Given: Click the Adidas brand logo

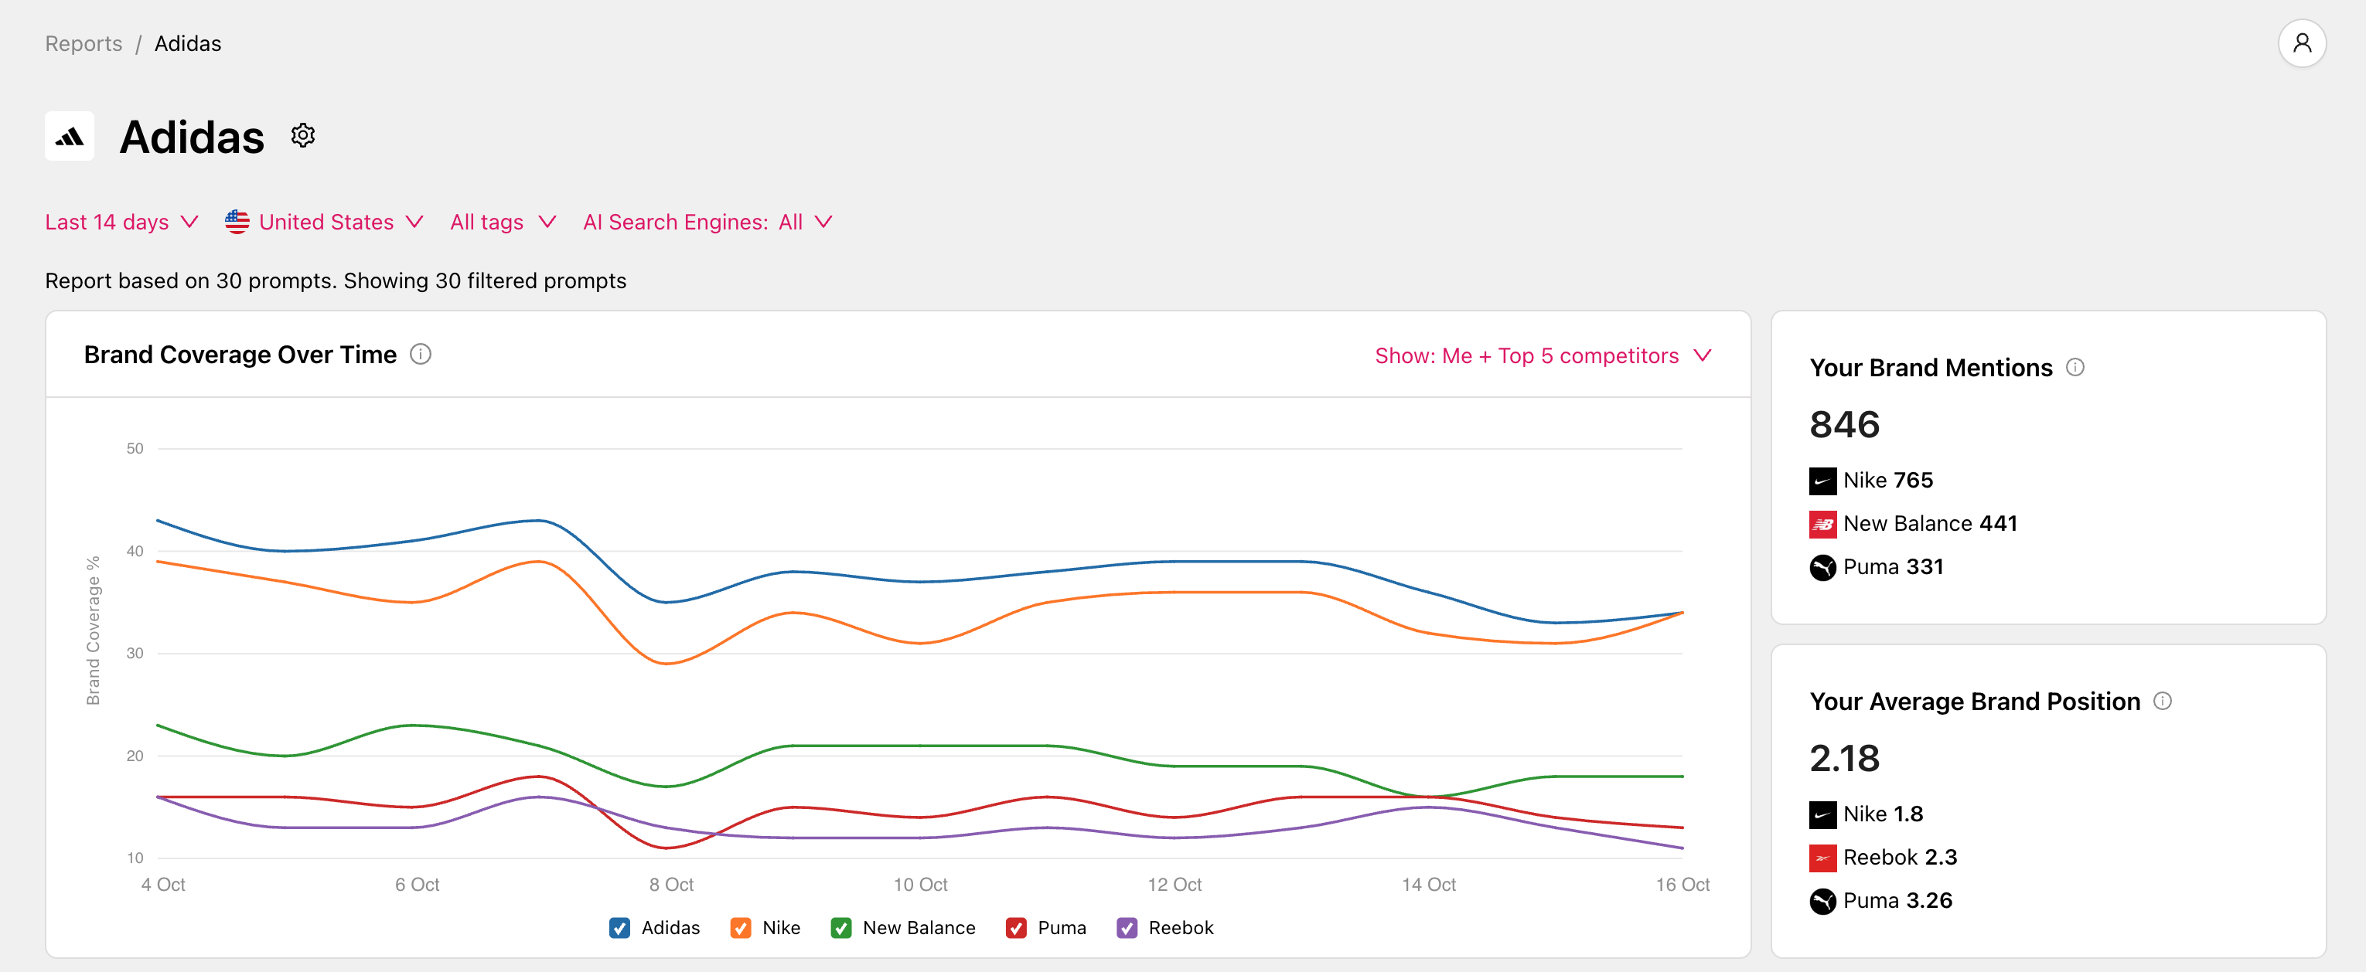Looking at the screenshot, I should pos(70,137).
